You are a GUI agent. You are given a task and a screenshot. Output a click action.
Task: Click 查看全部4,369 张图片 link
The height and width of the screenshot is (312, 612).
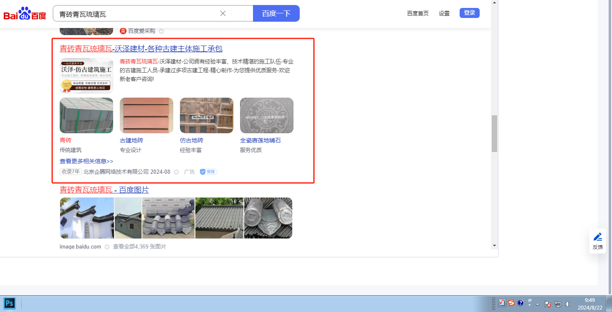click(139, 247)
